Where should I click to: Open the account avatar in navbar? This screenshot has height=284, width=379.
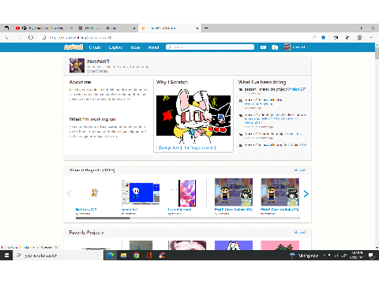coord(287,47)
